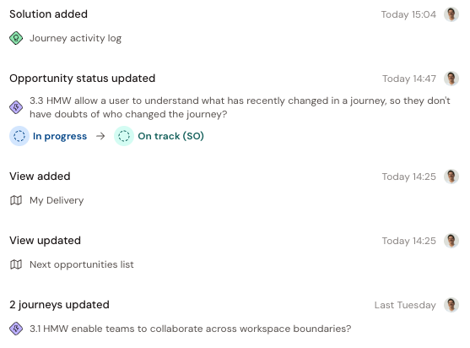Click the purple opportunity icon beside 3.1 HMW
The width and height of the screenshot is (470, 348).
[x=16, y=329]
